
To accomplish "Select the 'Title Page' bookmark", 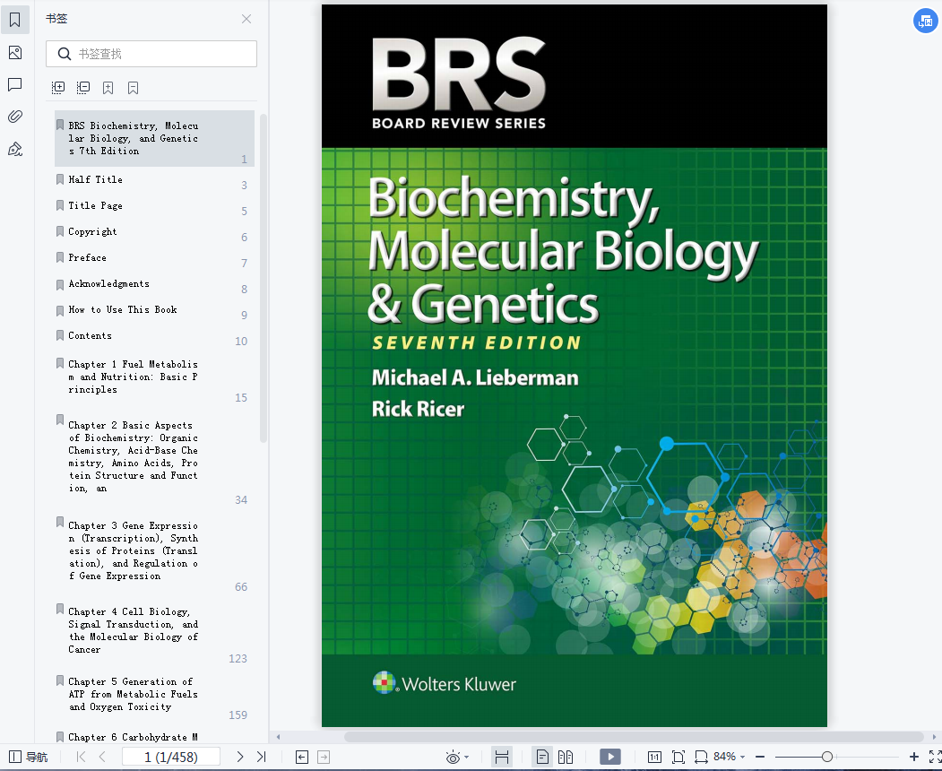I will (96, 205).
